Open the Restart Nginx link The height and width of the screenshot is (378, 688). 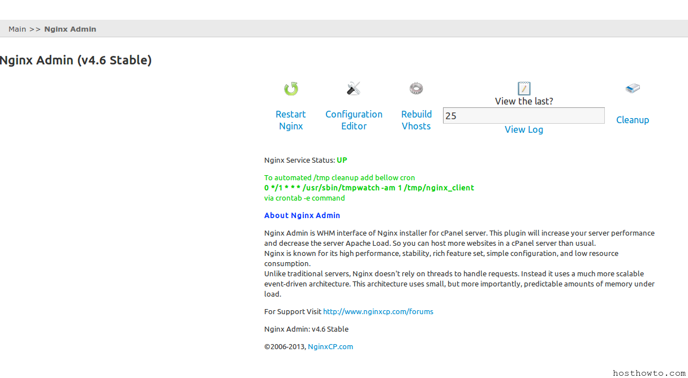291,120
